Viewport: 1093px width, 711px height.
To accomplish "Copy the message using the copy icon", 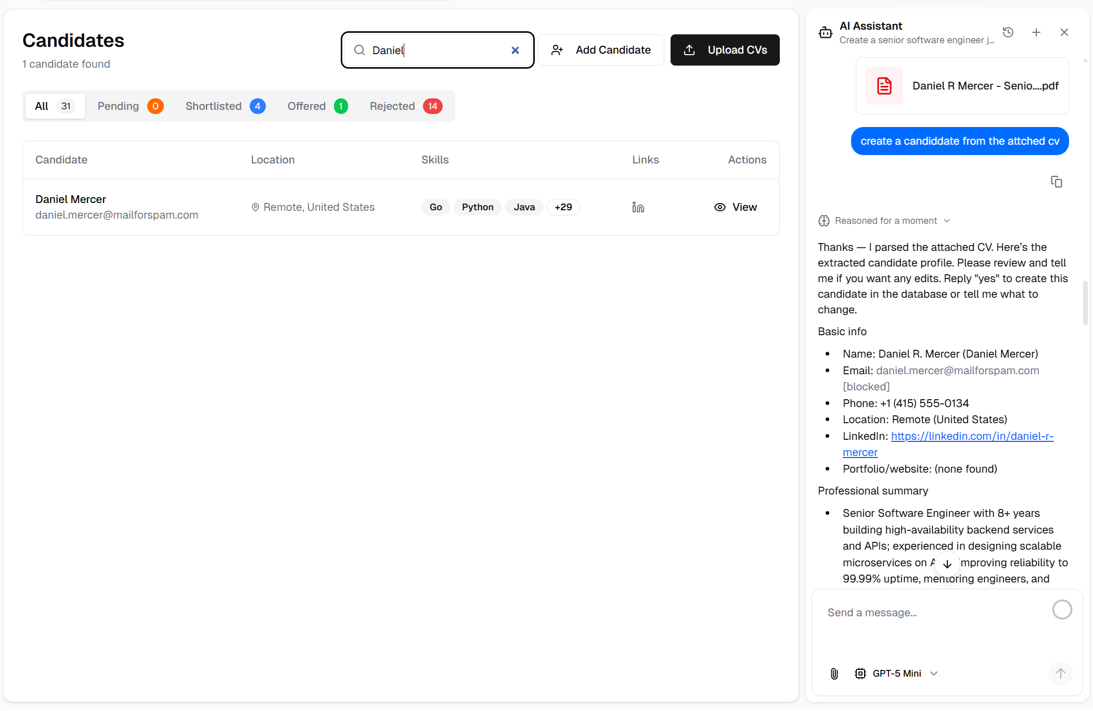I will point(1056,182).
